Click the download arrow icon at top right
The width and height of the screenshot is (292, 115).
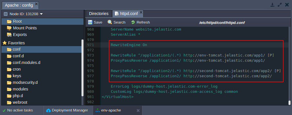pyautogui.click(x=273, y=5)
